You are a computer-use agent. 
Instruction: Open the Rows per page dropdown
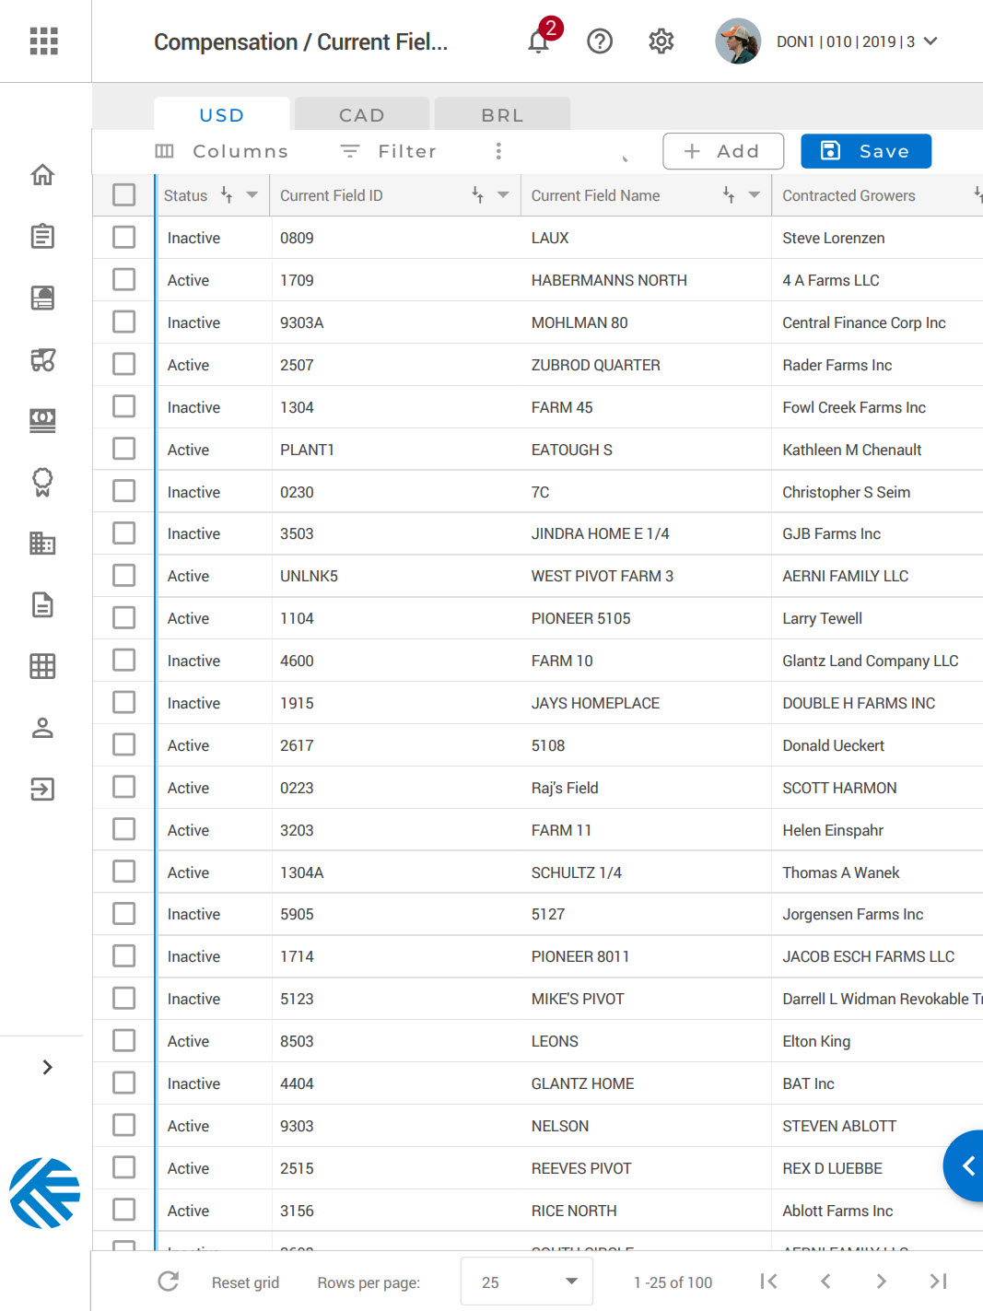(527, 1282)
